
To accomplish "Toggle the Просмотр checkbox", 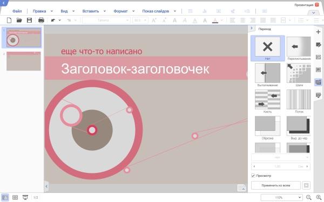I will pos(253,176).
